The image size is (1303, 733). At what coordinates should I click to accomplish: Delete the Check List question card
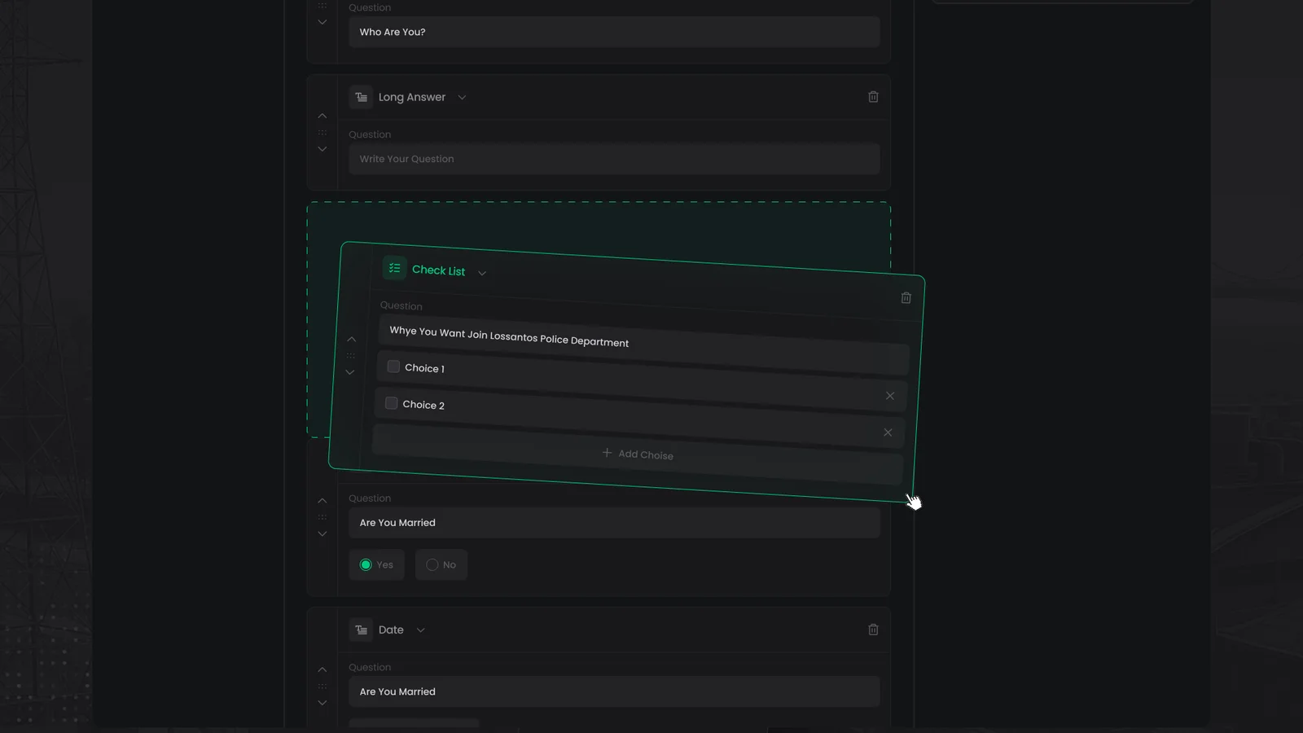click(x=906, y=298)
